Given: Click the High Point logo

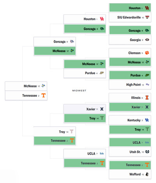Looking at the screenshot, I should [x=147, y=85].
